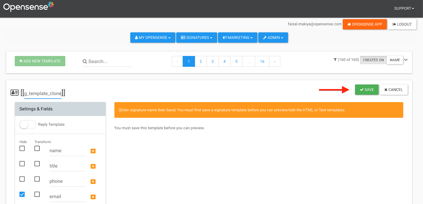Edit the title field label input

(x=67, y=166)
